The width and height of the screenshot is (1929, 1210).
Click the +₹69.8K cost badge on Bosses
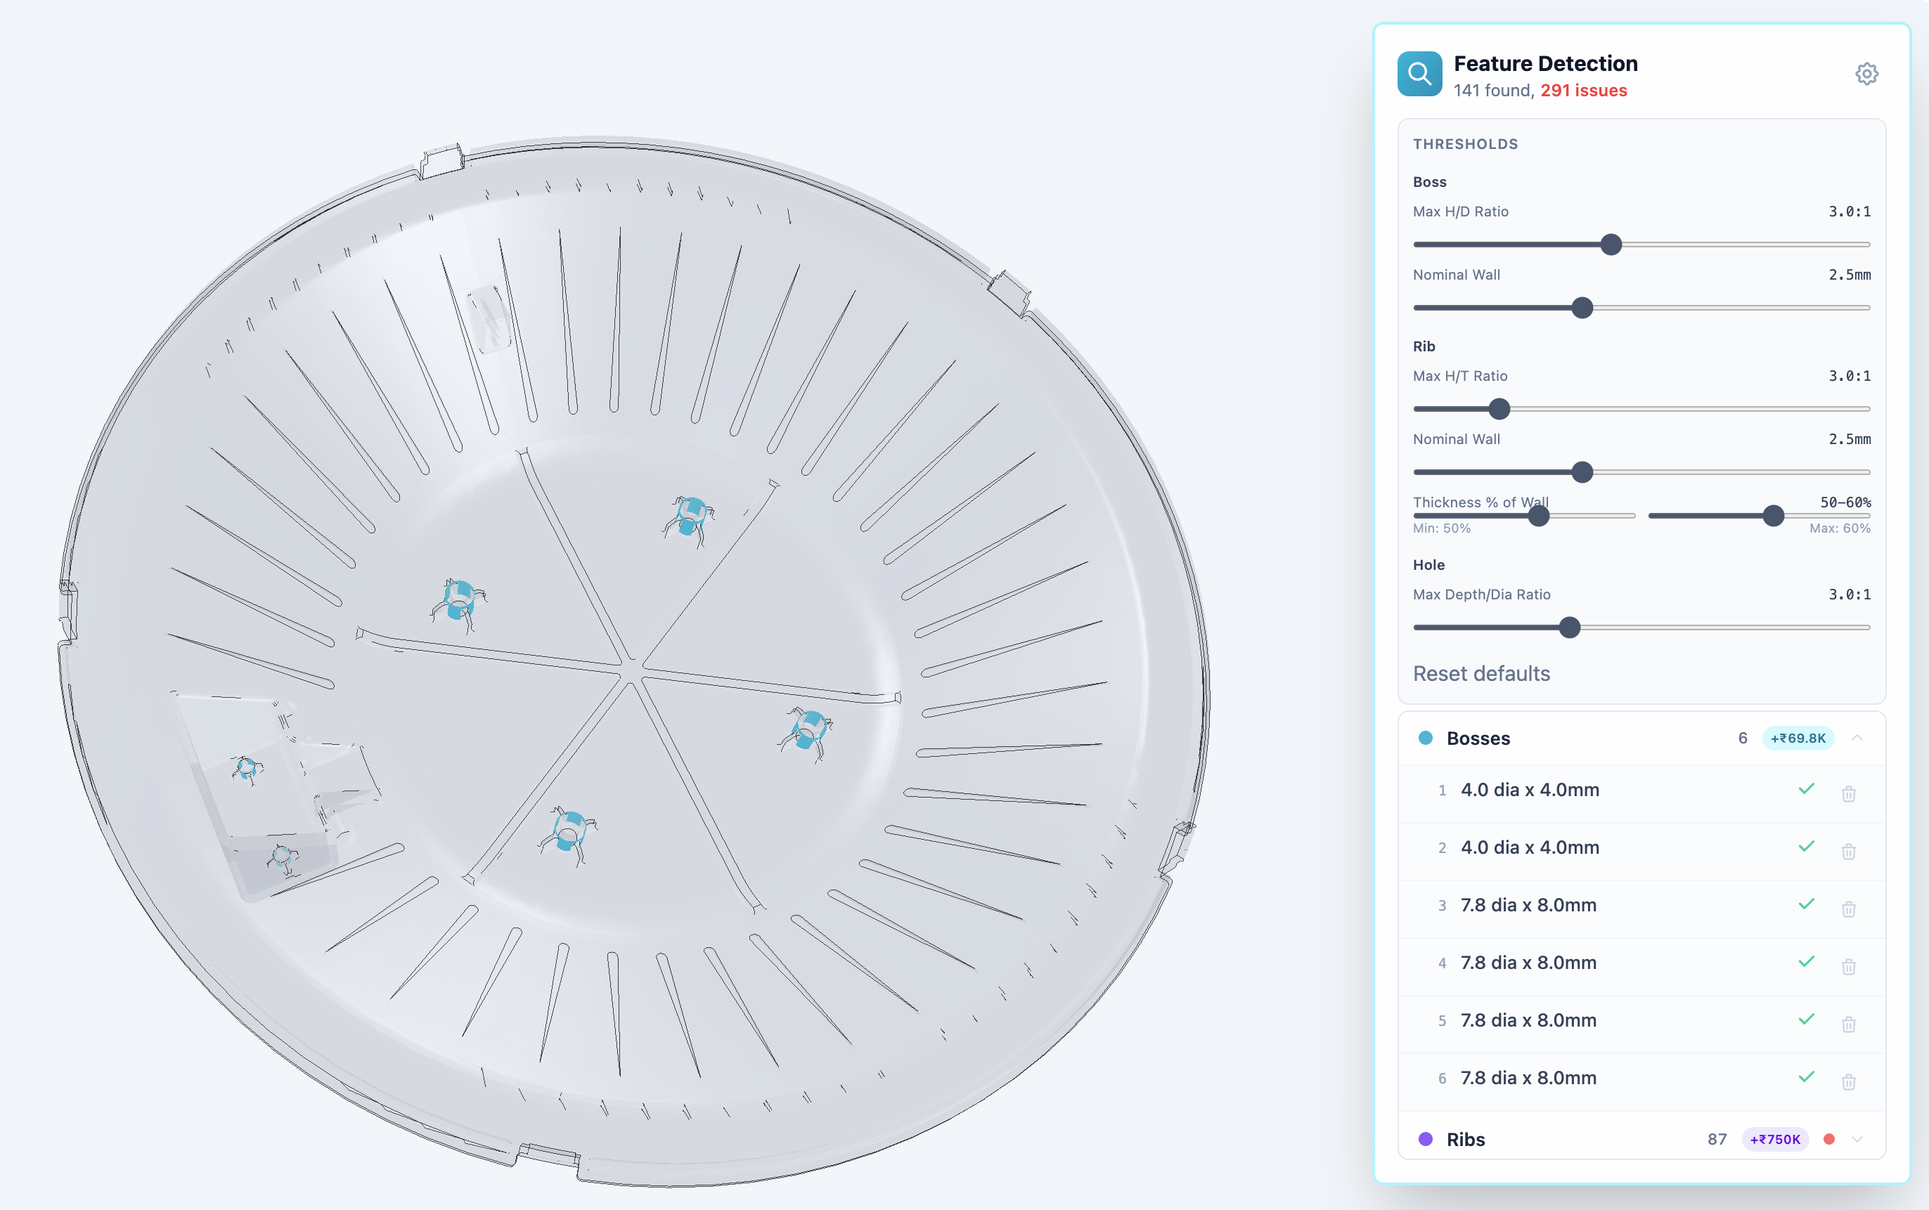click(x=1797, y=738)
